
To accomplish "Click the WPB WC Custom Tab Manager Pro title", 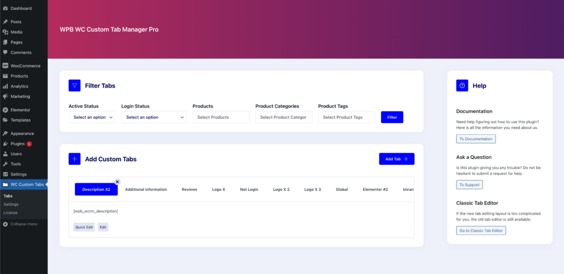I will [x=109, y=29].
